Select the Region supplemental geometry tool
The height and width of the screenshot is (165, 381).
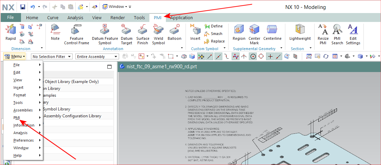(x=239, y=32)
